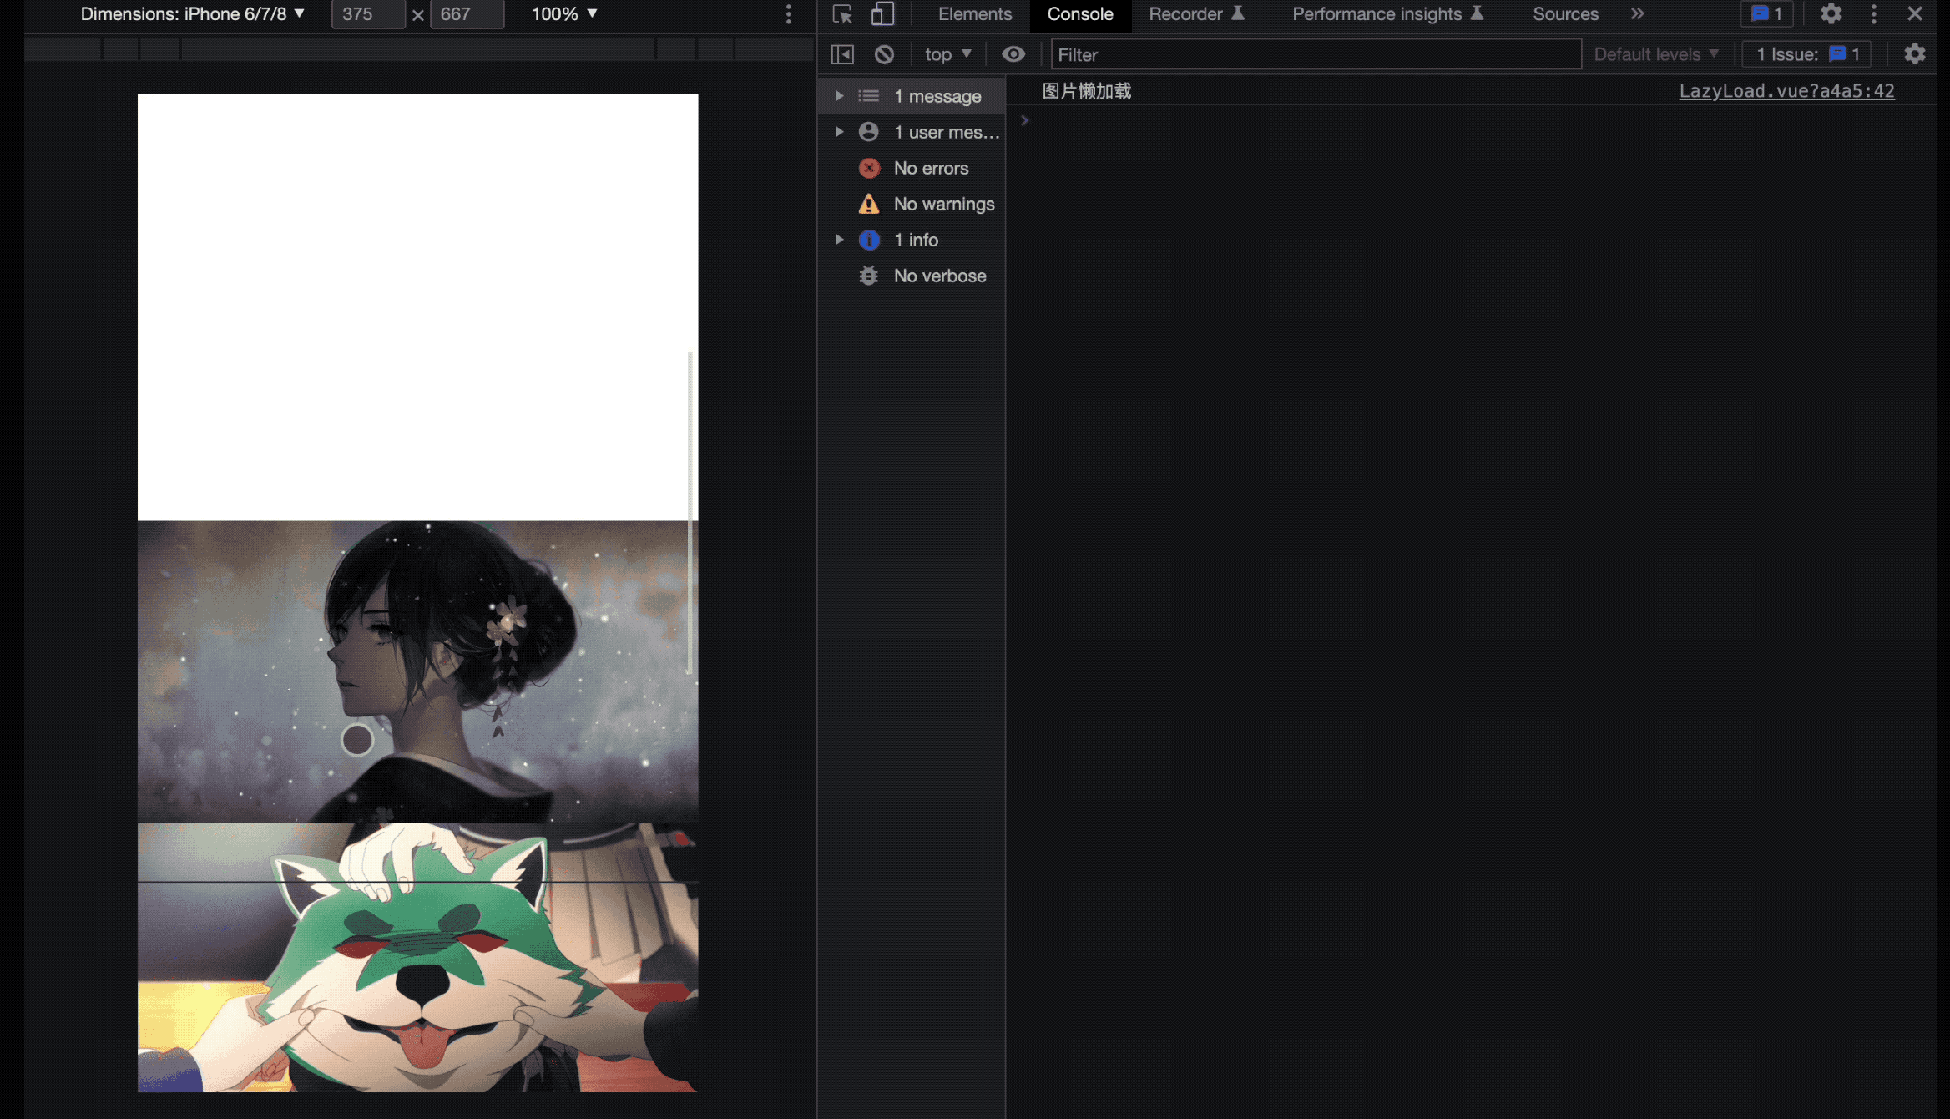Click the yellow warning triangle icon
This screenshot has height=1119, width=1950.
point(869,204)
